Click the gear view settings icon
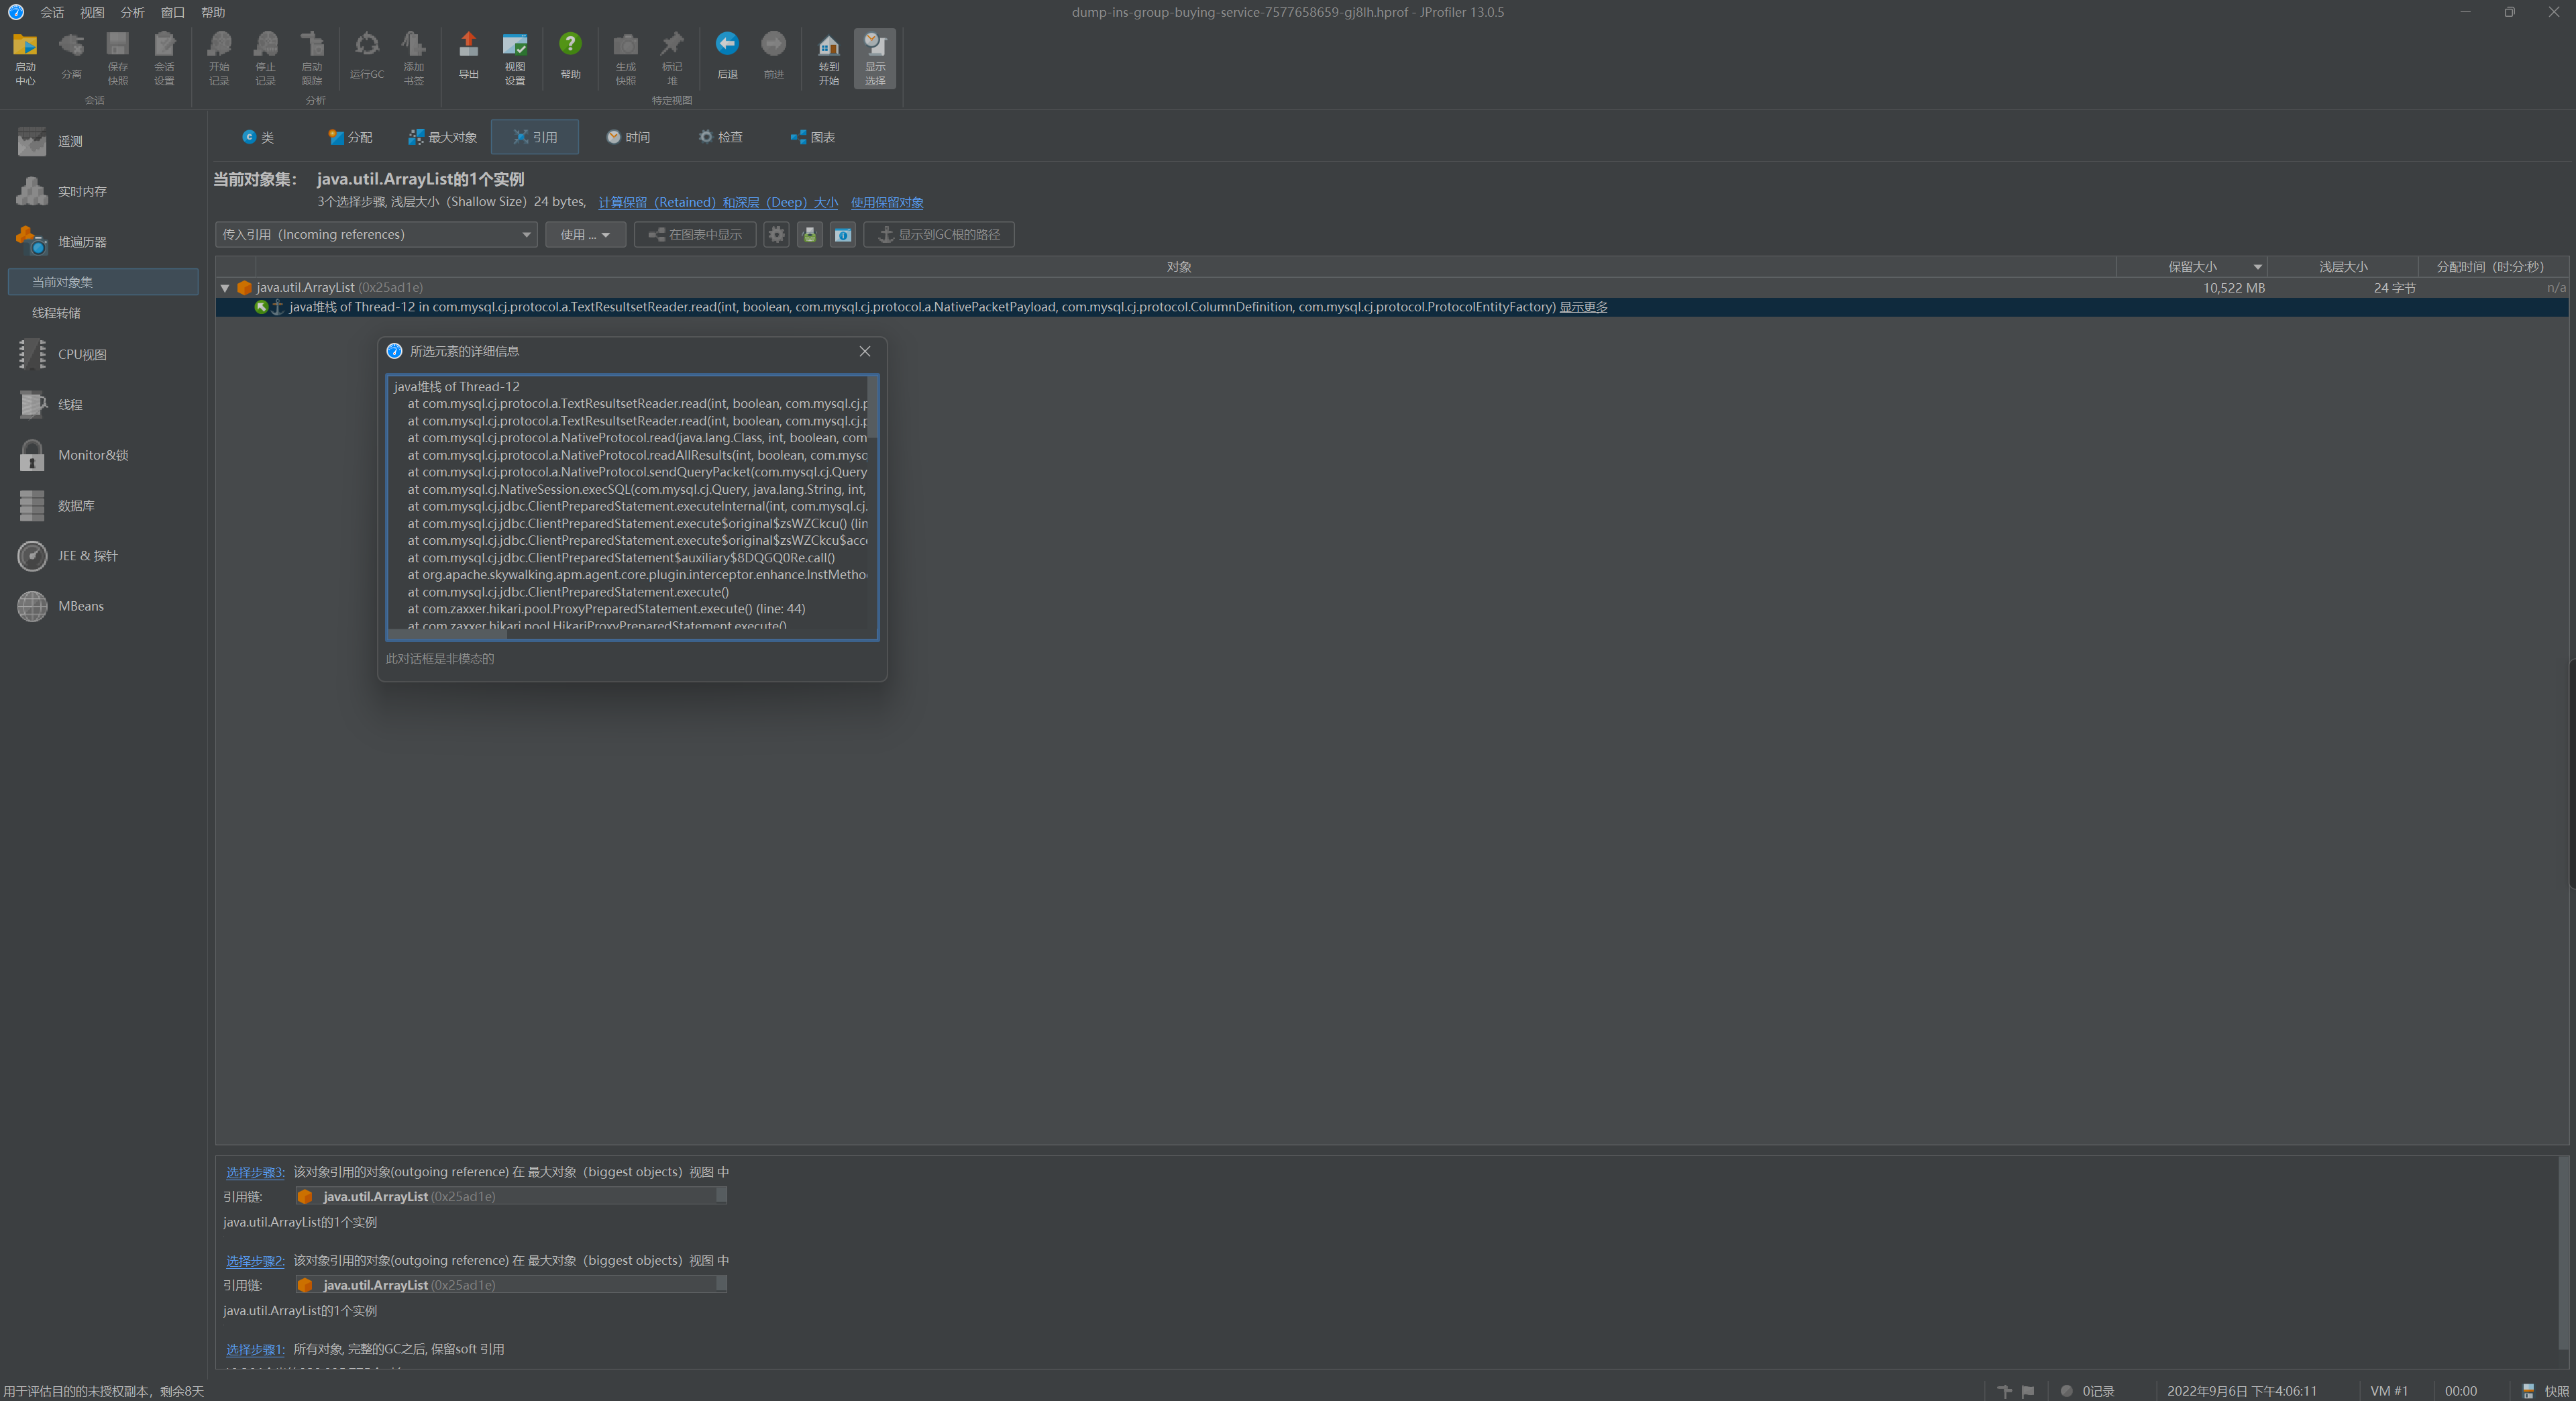This screenshot has height=1401, width=2576. click(x=776, y=234)
